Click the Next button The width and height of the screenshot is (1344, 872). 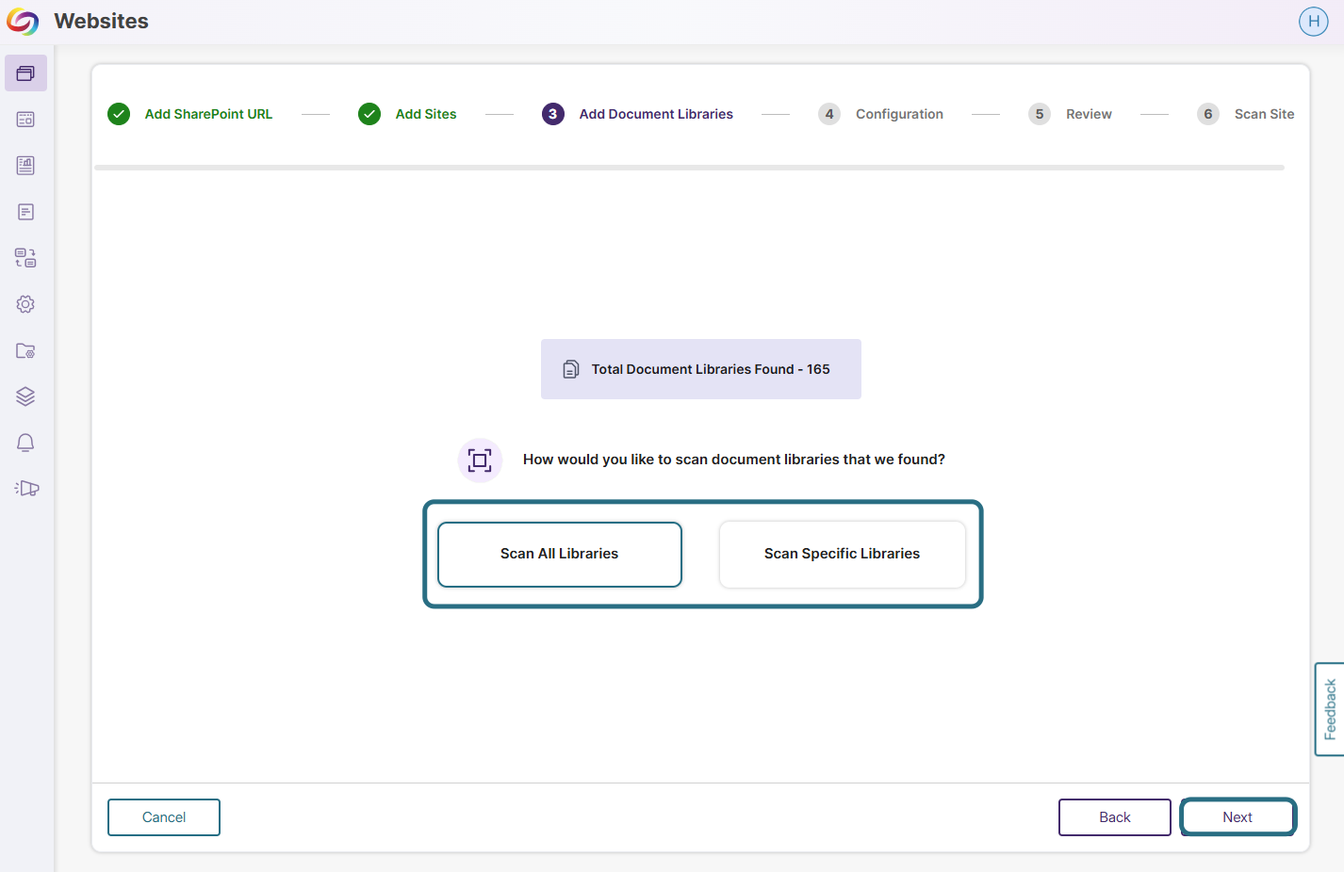pyautogui.click(x=1237, y=817)
